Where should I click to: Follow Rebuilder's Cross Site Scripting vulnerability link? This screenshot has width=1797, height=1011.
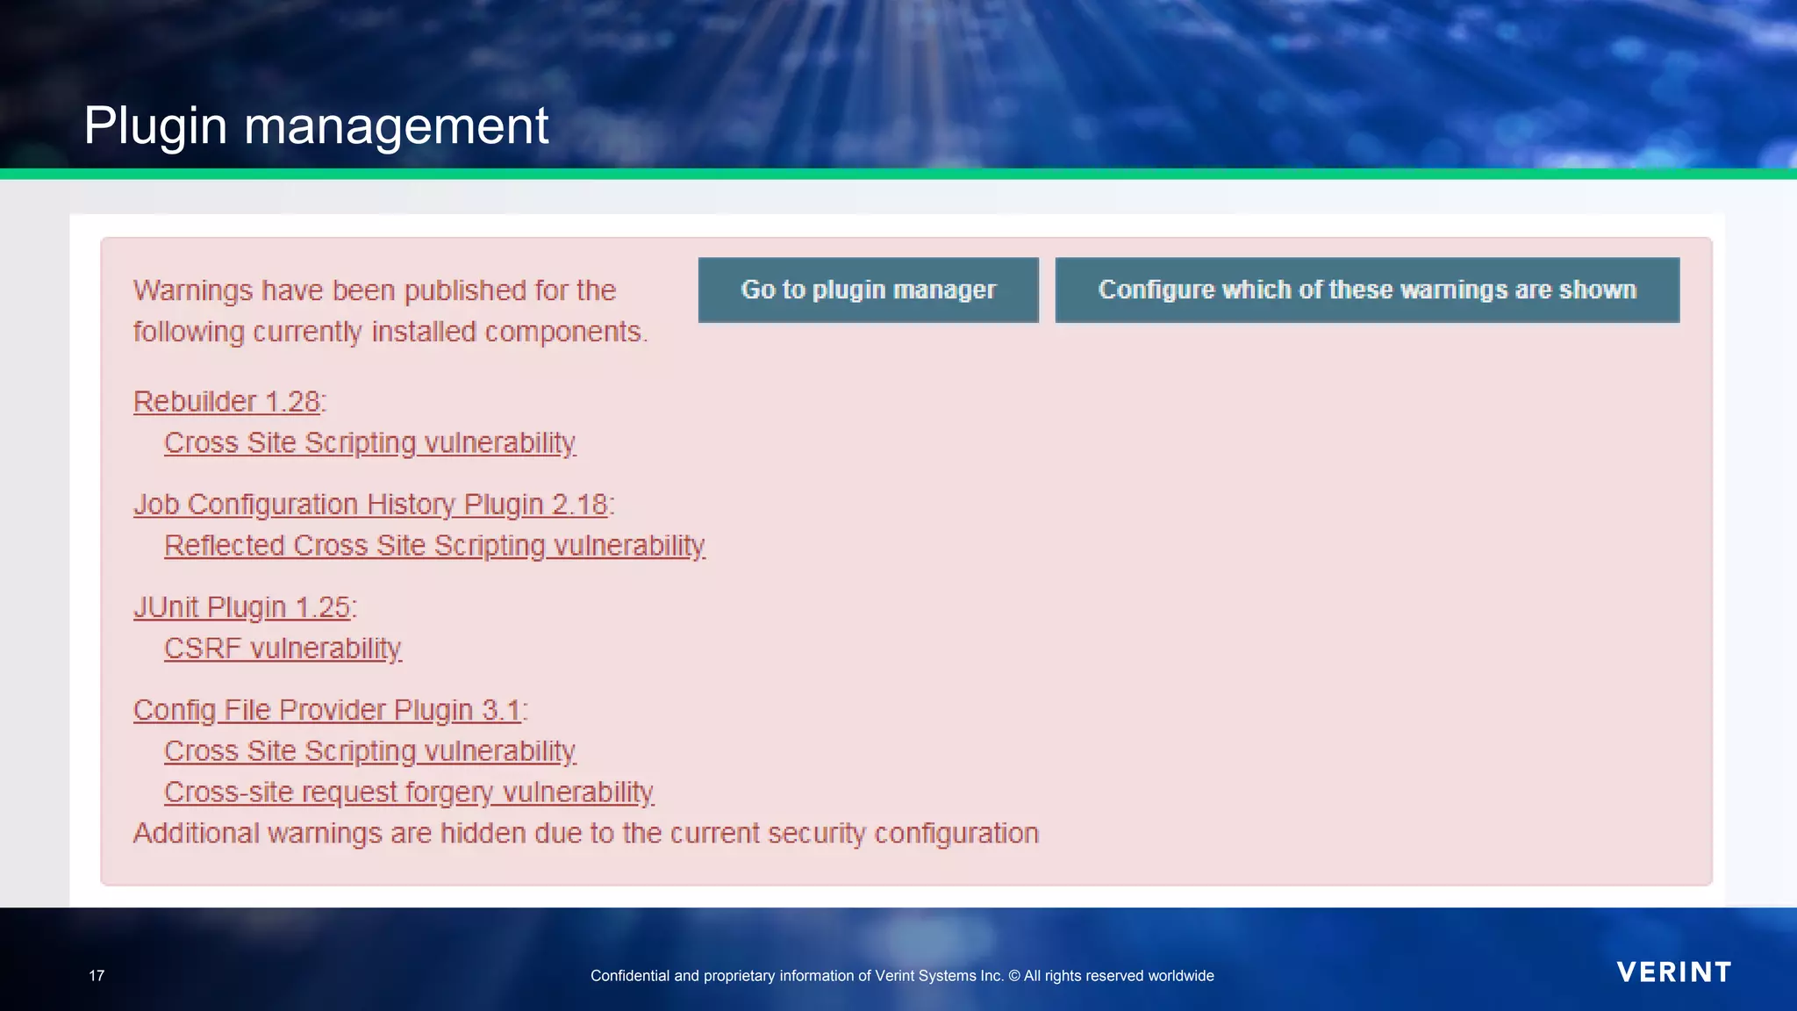(x=369, y=442)
